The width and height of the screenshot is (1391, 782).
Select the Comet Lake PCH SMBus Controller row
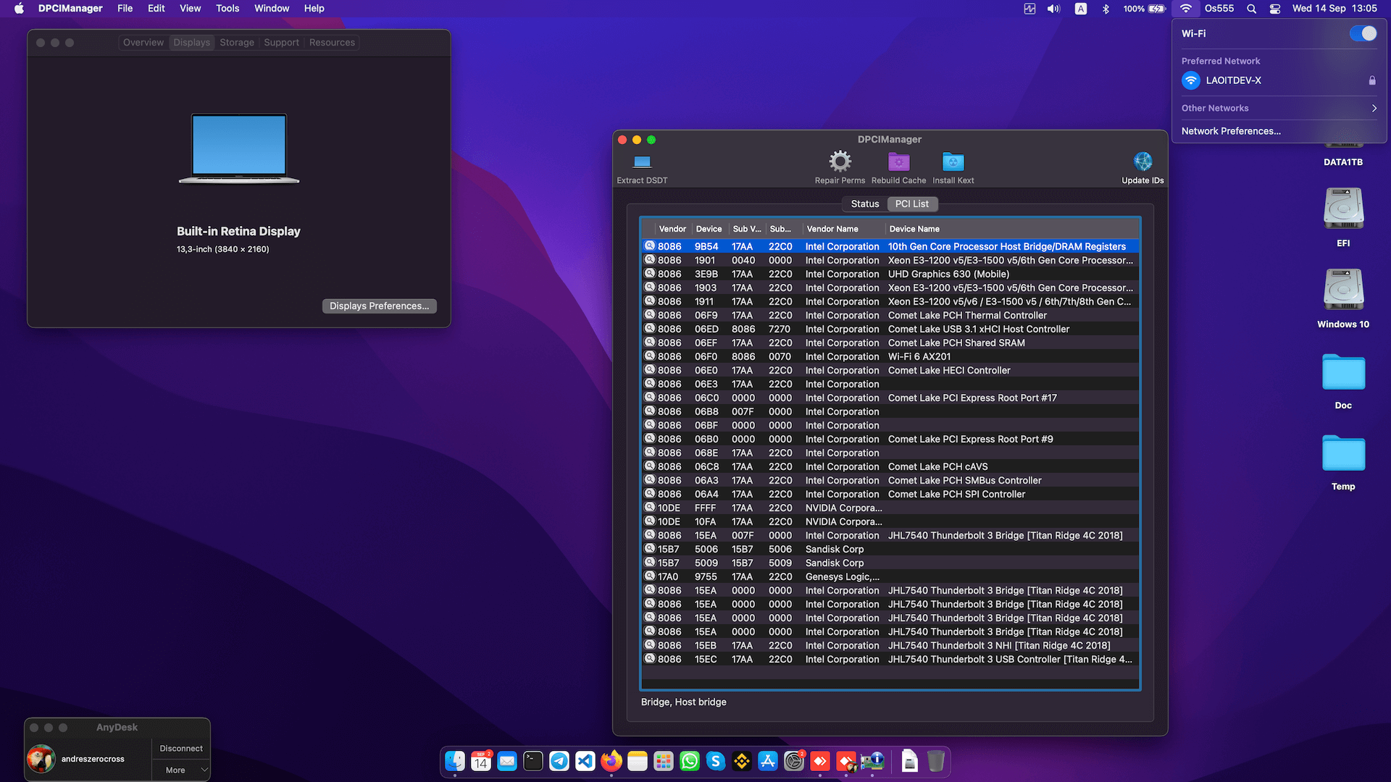(890, 481)
